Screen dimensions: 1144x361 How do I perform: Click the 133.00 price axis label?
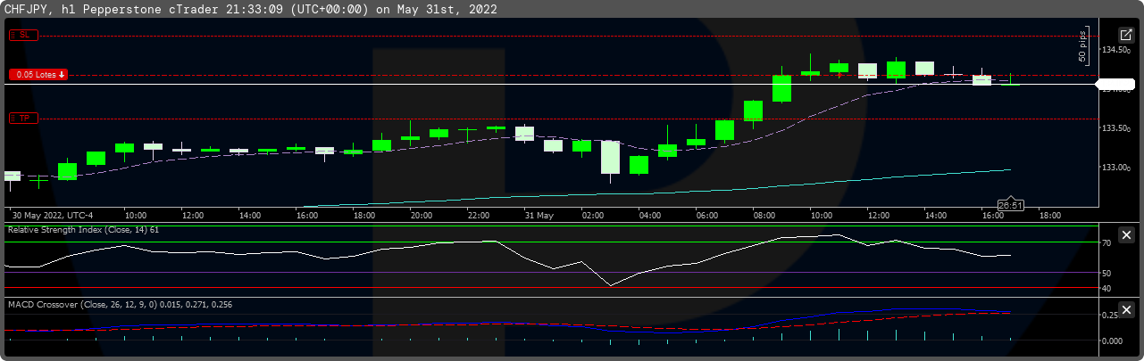1116,168
